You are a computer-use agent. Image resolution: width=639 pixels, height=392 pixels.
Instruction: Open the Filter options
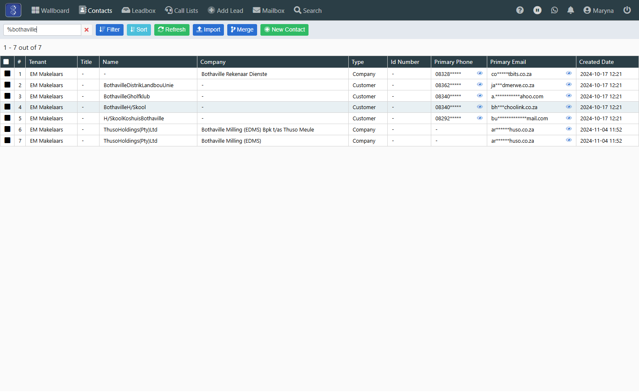(x=109, y=30)
